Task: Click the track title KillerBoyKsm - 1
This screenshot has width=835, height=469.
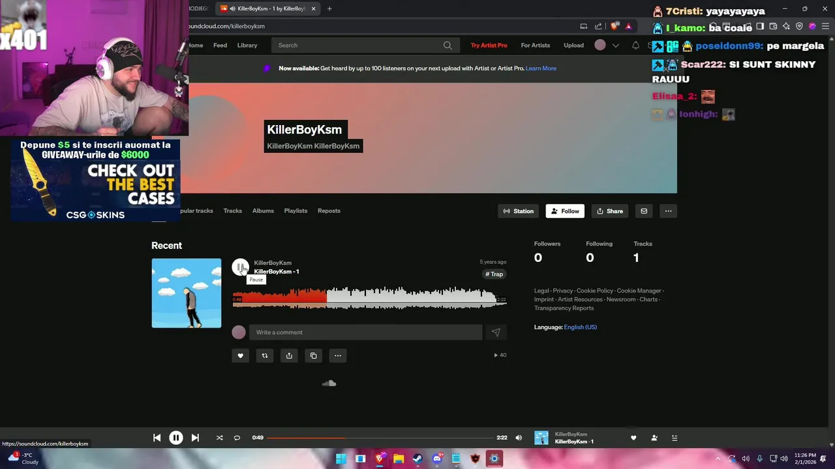Action: pyautogui.click(x=277, y=272)
